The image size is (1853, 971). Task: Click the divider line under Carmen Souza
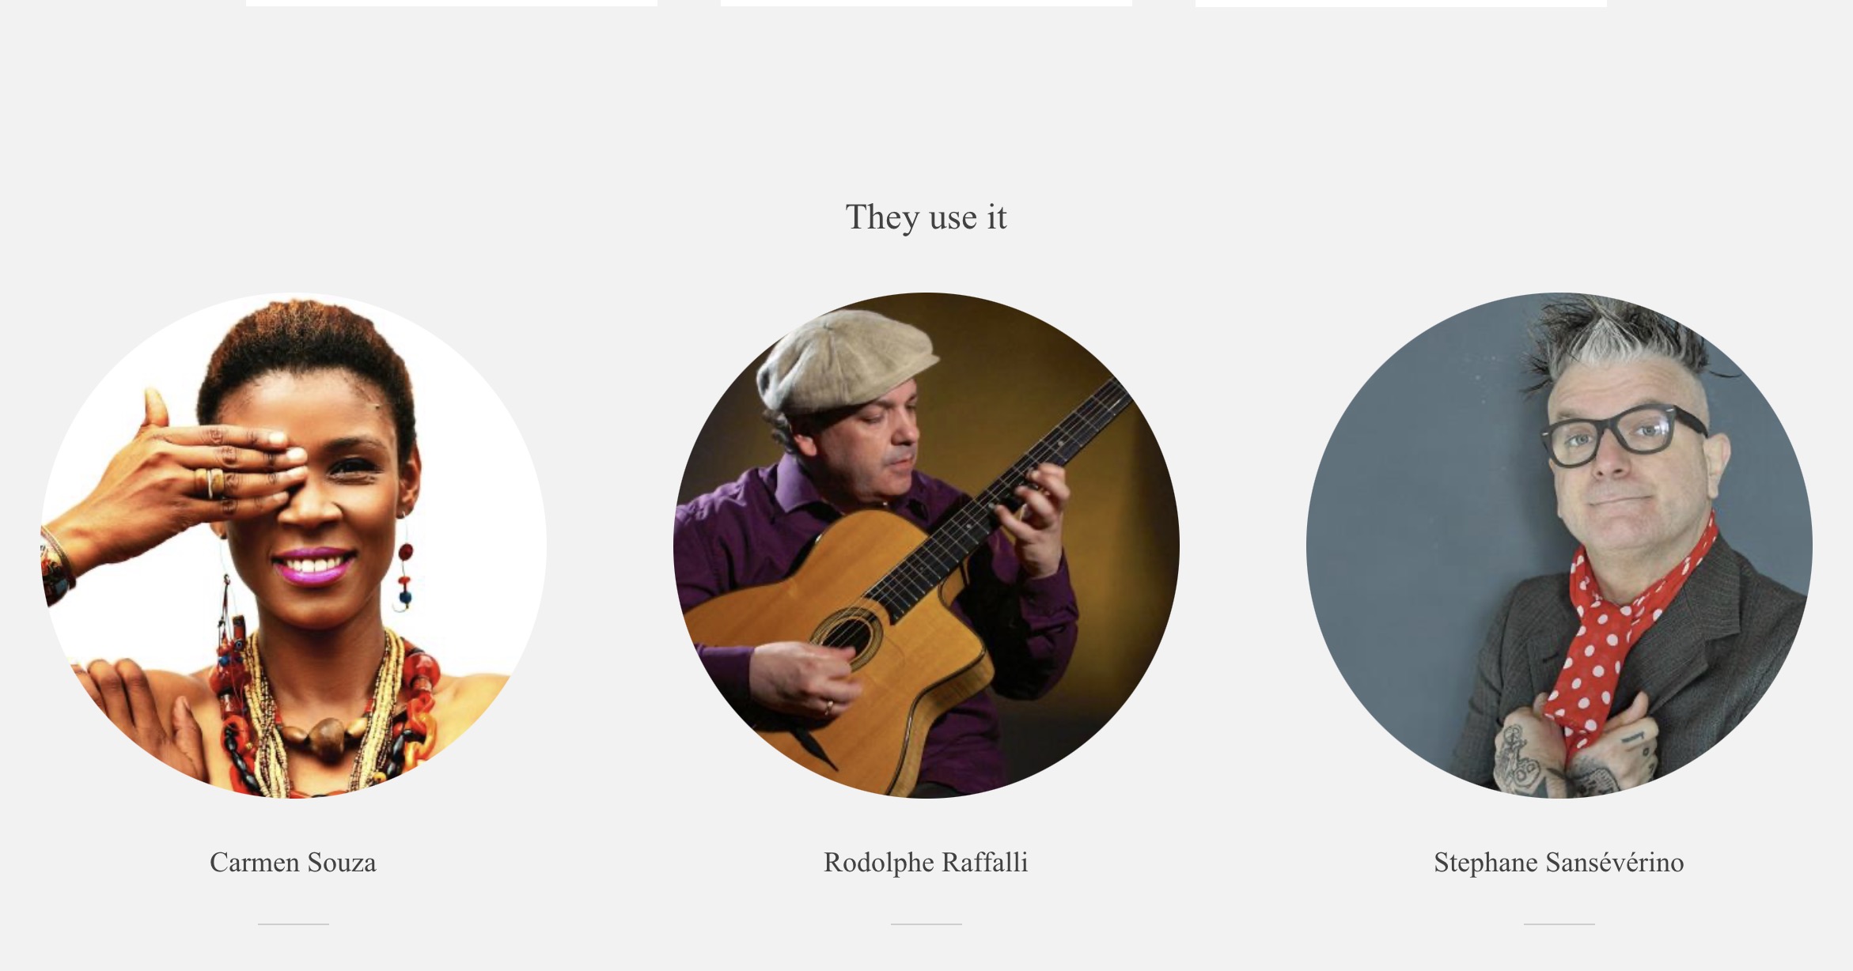[293, 924]
